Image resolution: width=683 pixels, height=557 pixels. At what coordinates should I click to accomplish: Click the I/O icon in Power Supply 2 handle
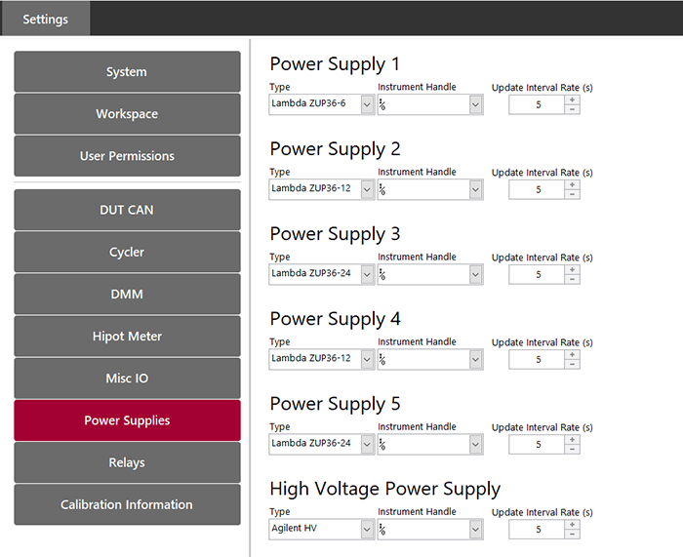pos(382,189)
